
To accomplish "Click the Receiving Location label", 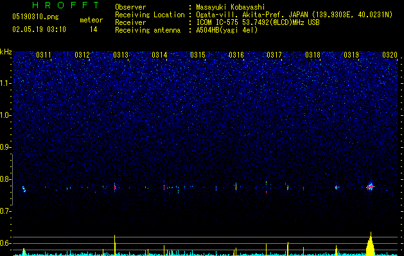I will [x=150, y=15].
